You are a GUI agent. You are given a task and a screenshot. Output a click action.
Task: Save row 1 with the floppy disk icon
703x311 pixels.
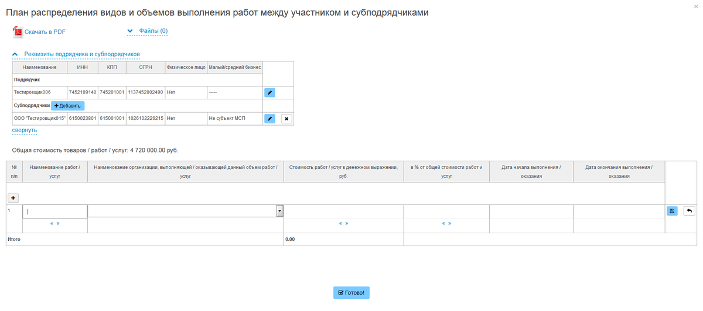point(672,211)
